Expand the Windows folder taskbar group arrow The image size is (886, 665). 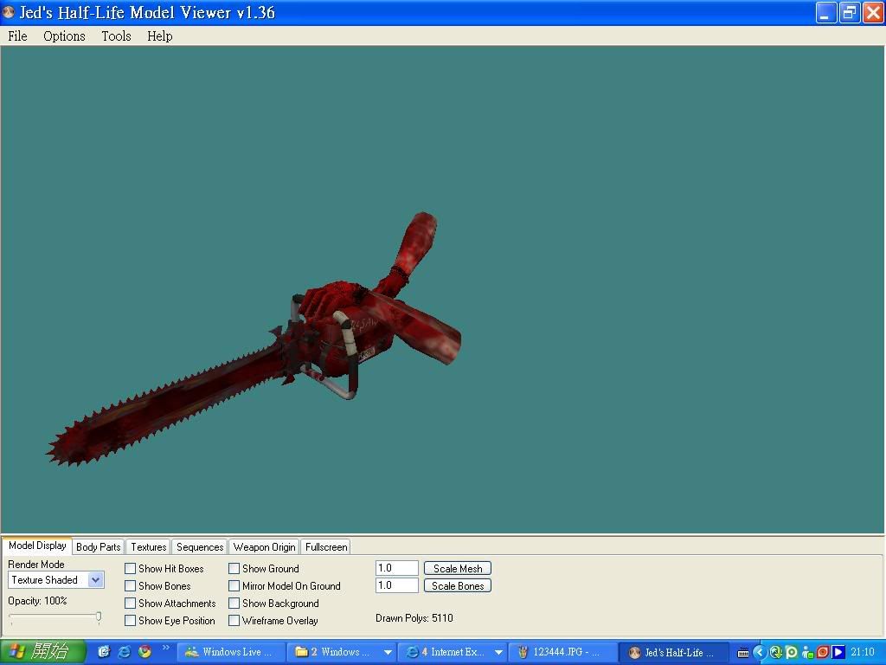coord(388,652)
